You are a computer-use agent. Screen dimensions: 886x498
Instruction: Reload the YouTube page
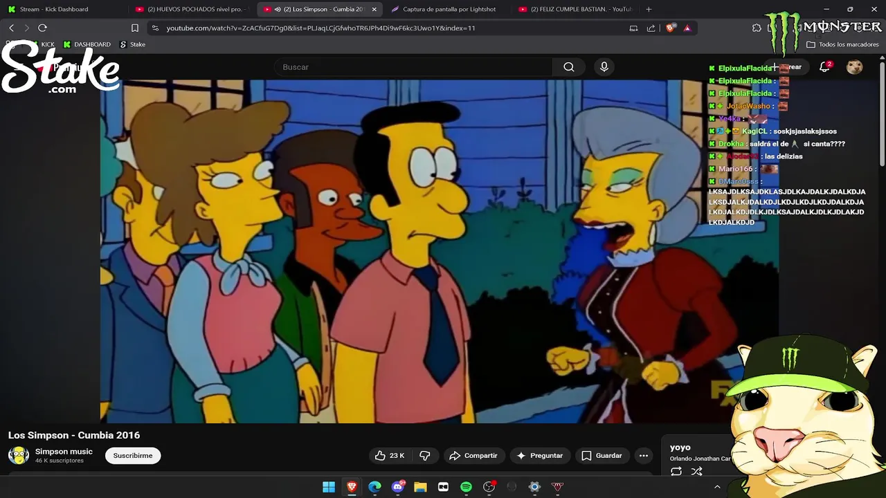tap(42, 28)
